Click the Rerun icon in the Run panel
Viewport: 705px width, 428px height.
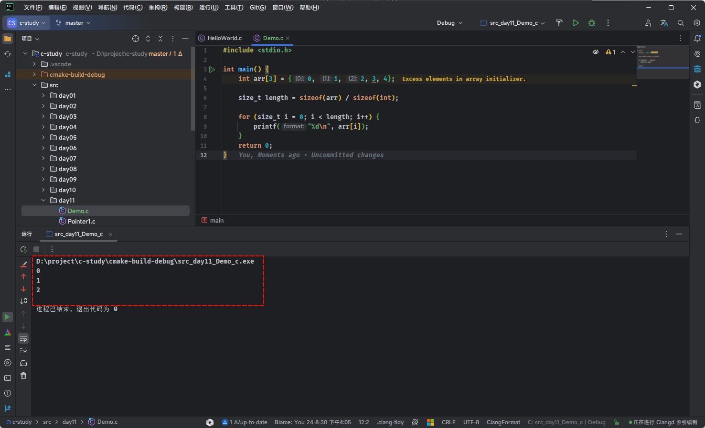pyautogui.click(x=23, y=249)
